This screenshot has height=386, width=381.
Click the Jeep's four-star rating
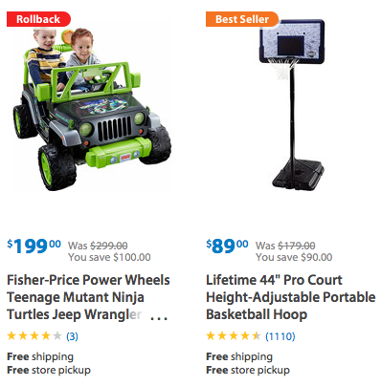tap(34, 336)
